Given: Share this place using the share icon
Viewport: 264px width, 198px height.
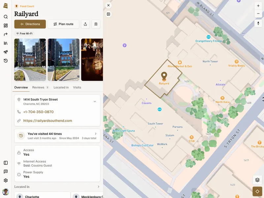Looking at the screenshot, I should [x=85, y=24].
